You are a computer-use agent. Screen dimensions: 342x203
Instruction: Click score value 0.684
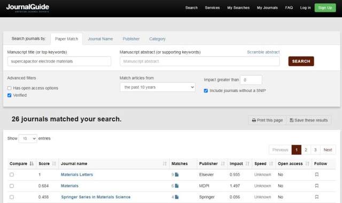[x=43, y=186]
